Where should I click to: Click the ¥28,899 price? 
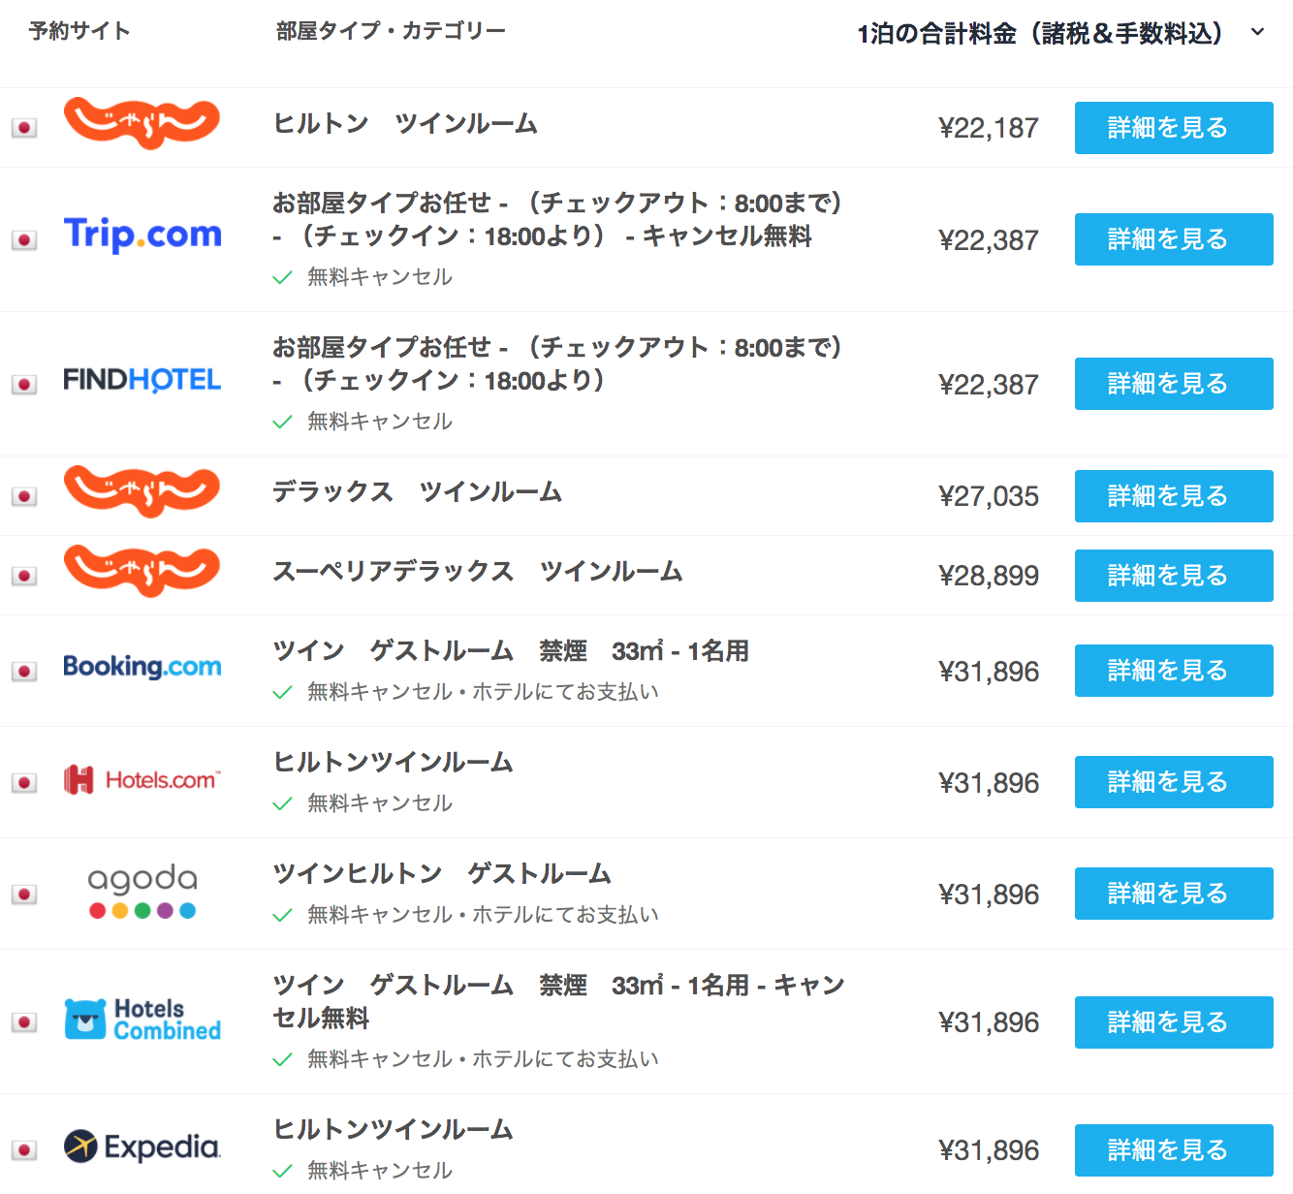coord(989,576)
